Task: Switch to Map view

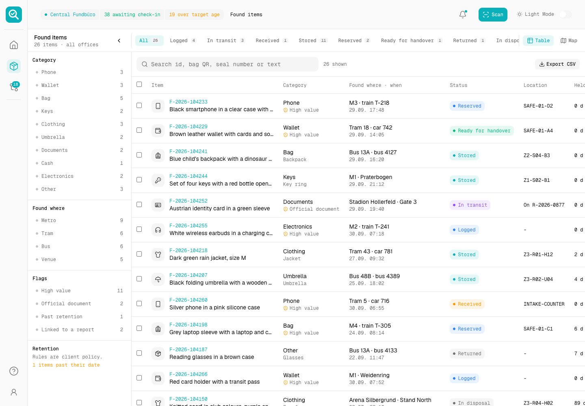Action: (x=569, y=41)
